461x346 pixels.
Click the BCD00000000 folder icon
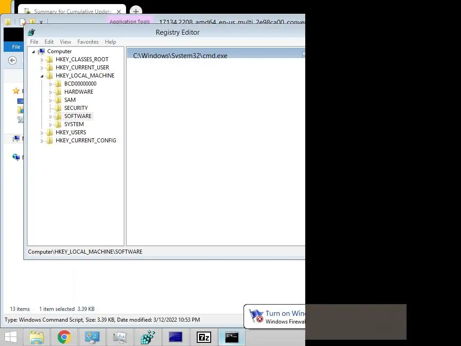(x=59, y=84)
